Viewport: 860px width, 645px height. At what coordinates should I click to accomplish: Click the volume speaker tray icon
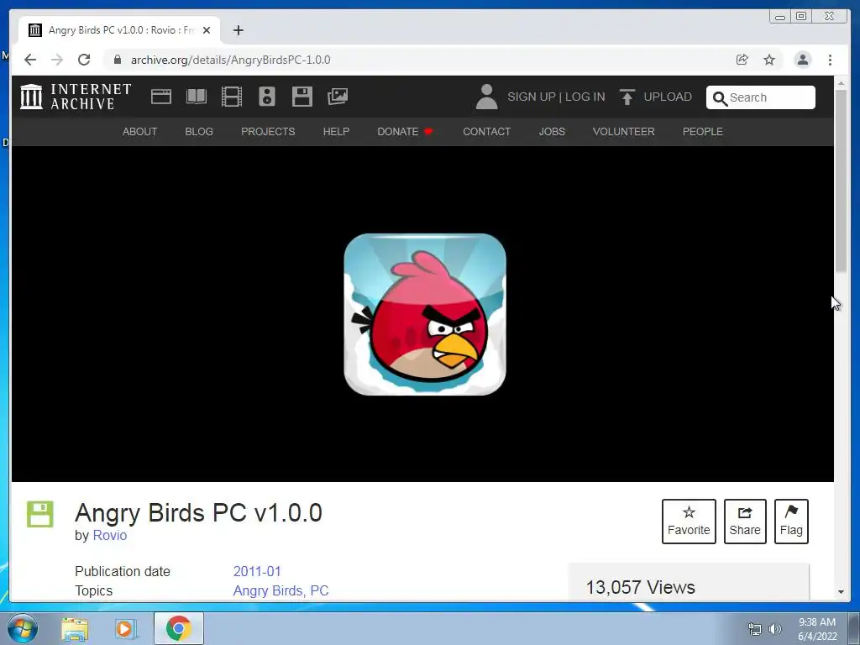[775, 629]
